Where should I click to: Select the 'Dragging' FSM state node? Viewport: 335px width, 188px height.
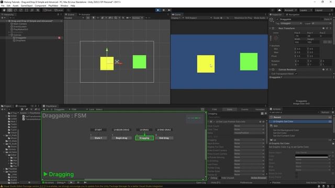144,138
